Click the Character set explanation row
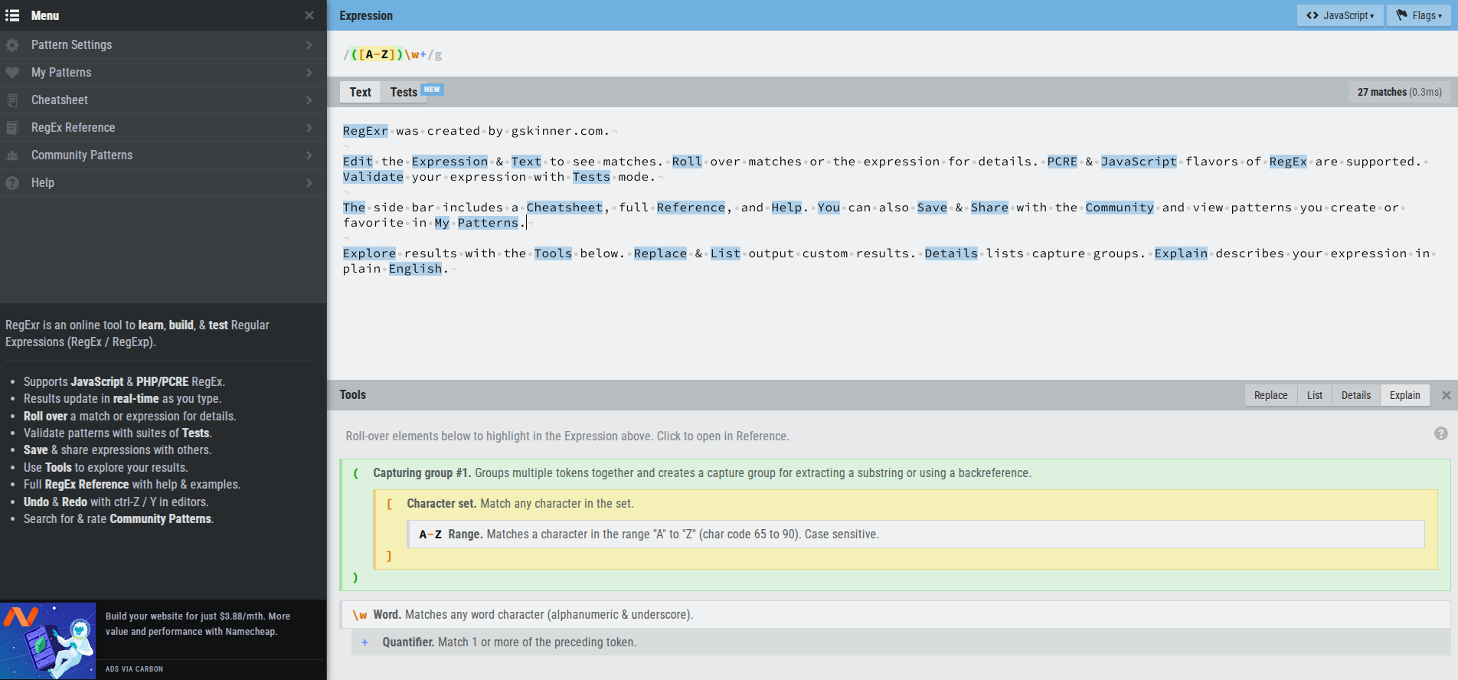 (x=906, y=504)
